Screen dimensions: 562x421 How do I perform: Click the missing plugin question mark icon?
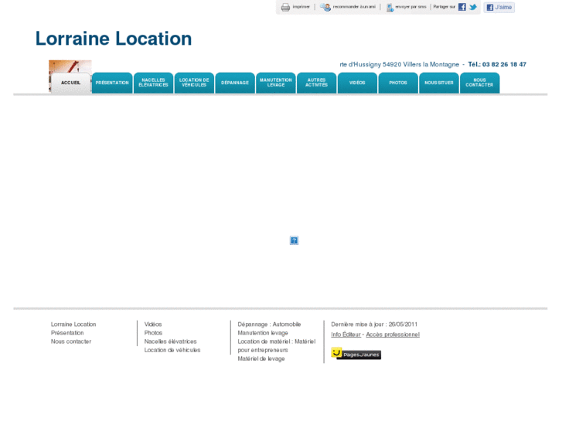pos(294,240)
